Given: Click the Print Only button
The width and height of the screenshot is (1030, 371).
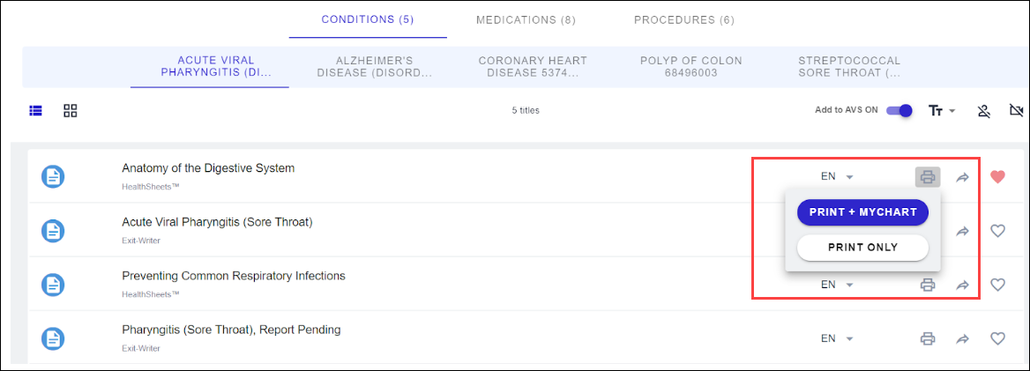Looking at the screenshot, I should 862,248.
